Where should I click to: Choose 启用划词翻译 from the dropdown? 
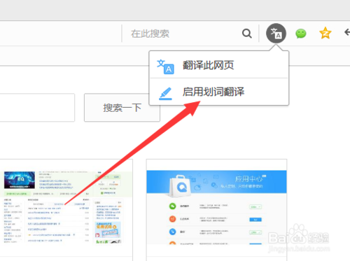(219, 92)
